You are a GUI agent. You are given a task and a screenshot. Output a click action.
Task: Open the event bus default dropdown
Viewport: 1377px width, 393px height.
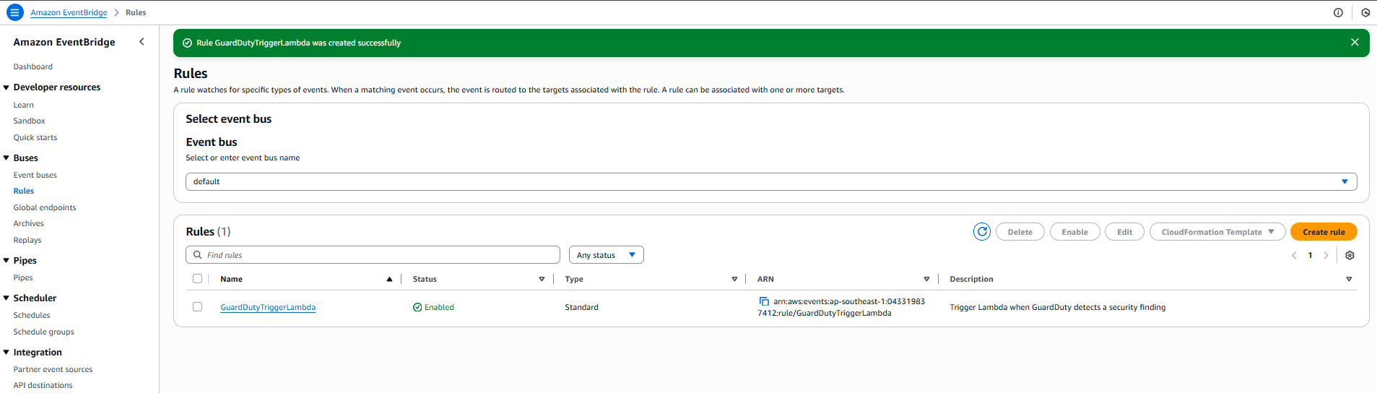pos(771,181)
